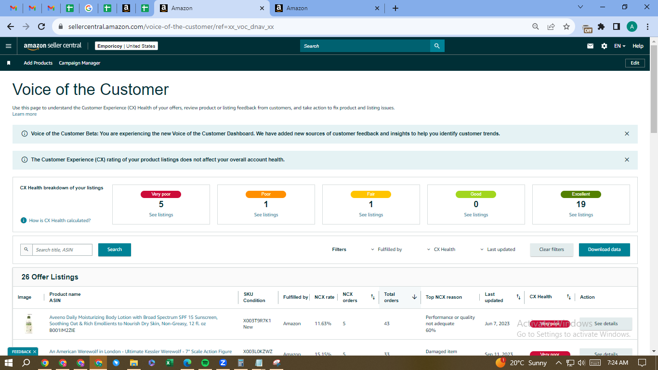Screen dimensions: 658x370
Task: Open File Explorer from the taskbar
Action: [x=134, y=363]
